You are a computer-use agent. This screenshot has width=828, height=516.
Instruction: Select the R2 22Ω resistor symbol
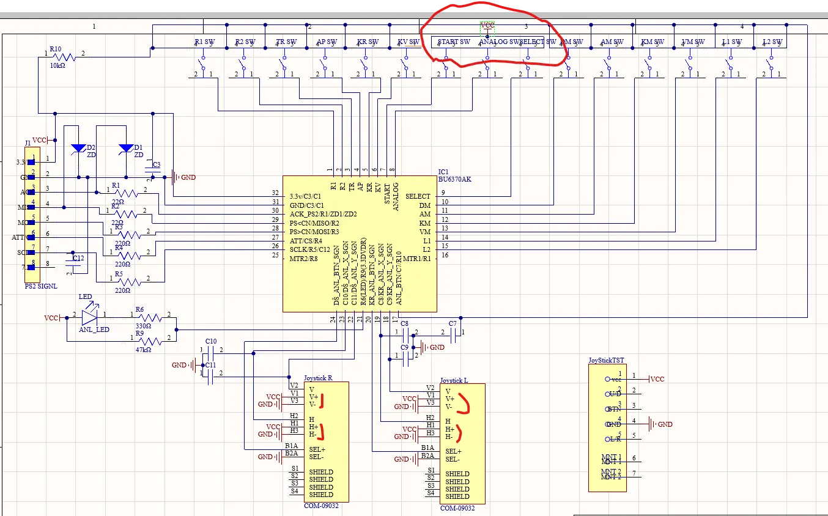coord(125,214)
